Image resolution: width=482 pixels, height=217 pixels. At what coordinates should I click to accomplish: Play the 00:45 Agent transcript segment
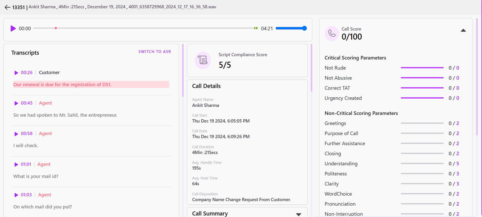pyautogui.click(x=16, y=103)
